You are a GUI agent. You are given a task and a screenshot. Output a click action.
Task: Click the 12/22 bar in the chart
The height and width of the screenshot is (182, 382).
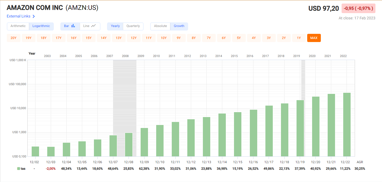coord(347,124)
